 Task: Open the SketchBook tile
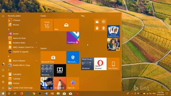click(x=60, y=83)
